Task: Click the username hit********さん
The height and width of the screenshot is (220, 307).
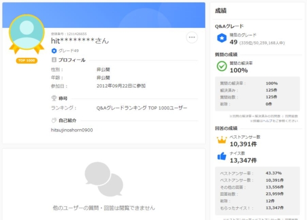Action: coord(80,41)
